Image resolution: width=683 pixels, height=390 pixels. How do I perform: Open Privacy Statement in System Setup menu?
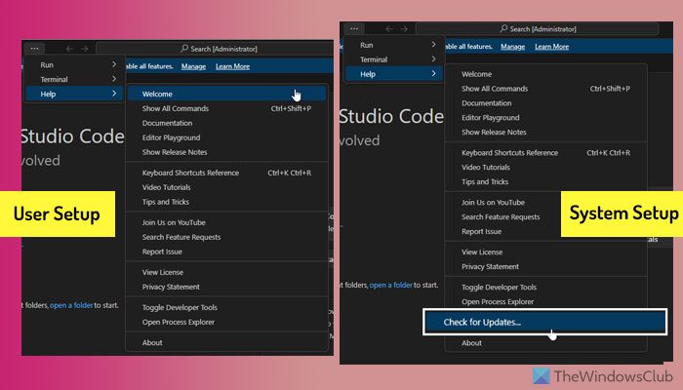click(x=545, y=266)
